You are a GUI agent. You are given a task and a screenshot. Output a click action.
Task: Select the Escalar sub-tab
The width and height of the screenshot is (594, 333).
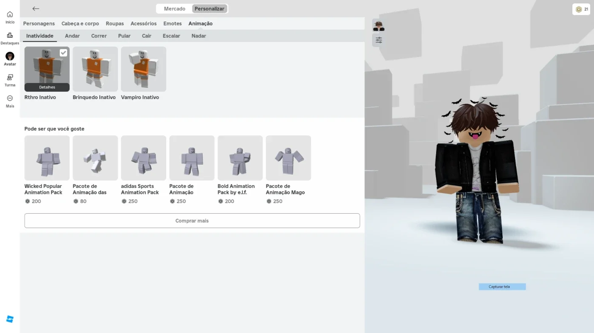[171, 36]
